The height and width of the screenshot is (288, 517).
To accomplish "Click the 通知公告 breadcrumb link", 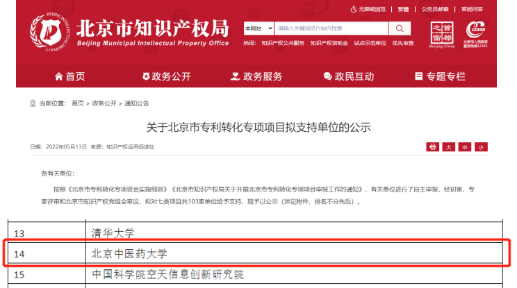I will click(x=137, y=103).
